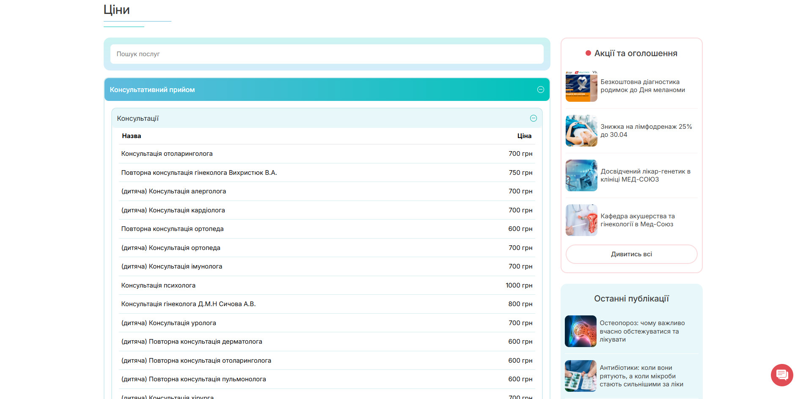Read the Антибіотики publication article link
Screen dimensions: 806x399
(641, 376)
